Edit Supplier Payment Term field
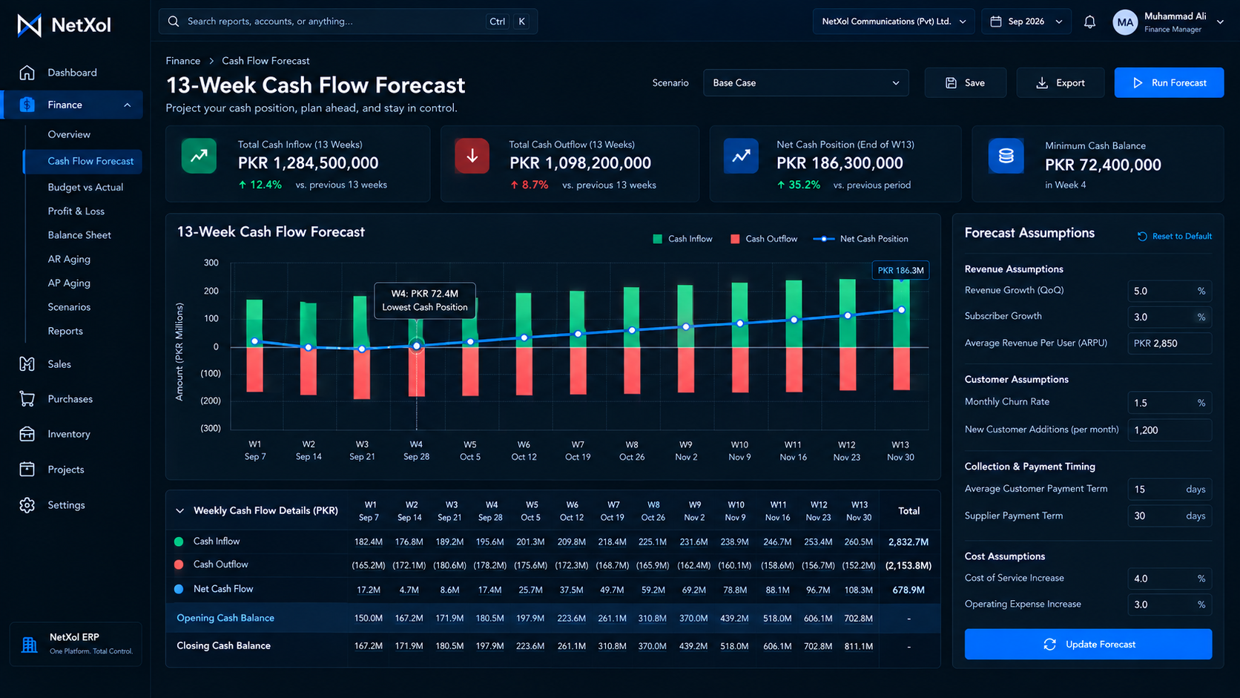1240x698 pixels. click(1170, 516)
